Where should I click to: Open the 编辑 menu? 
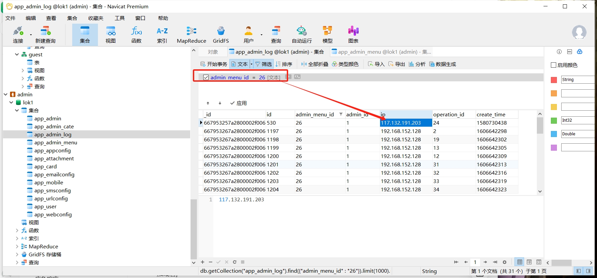pyautogui.click(x=31, y=18)
